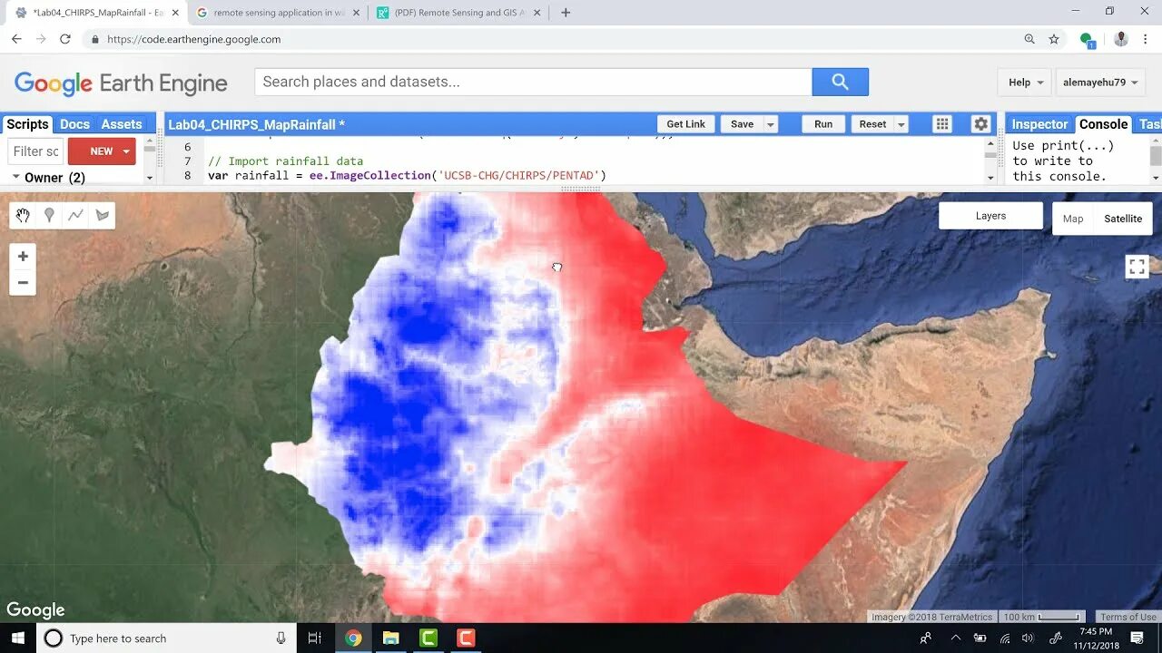This screenshot has height=653, width=1162.
Task: Click the Reset button
Action: [x=872, y=124]
